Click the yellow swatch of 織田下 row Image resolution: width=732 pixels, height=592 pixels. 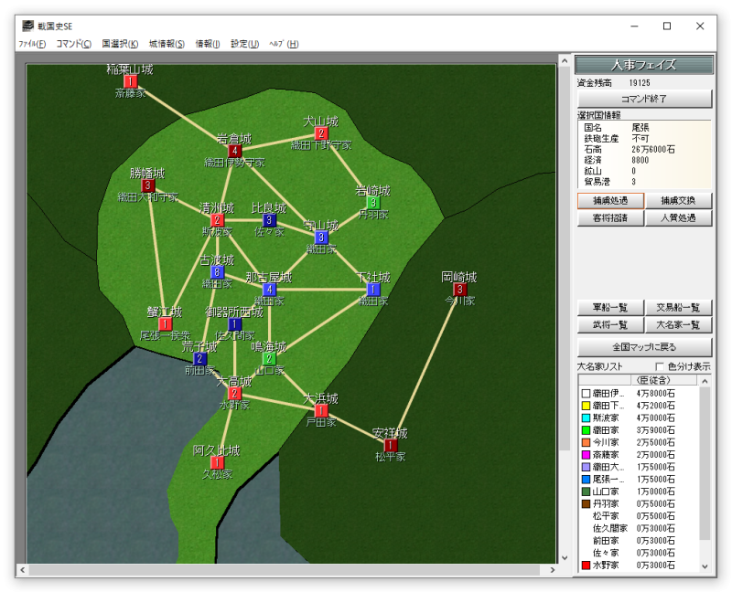click(586, 406)
